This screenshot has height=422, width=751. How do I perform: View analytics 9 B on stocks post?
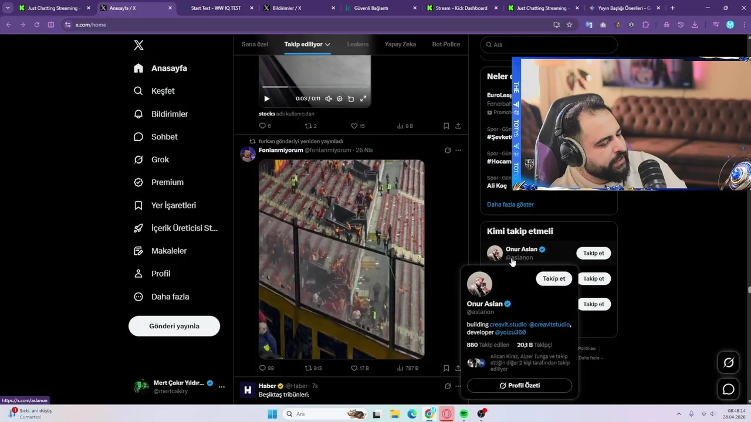click(x=405, y=126)
